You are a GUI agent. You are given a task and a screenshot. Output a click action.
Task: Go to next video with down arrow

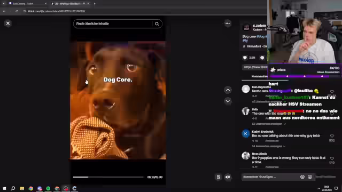pyautogui.click(x=228, y=101)
